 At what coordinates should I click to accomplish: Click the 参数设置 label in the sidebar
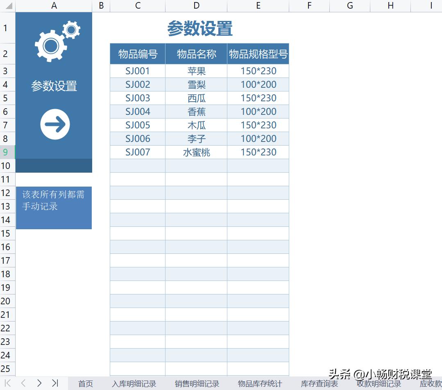tap(54, 85)
